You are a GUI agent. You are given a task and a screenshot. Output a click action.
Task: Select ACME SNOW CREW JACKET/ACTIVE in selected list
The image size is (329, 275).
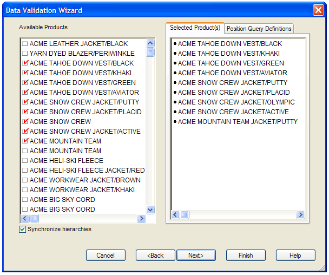(233, 112)
